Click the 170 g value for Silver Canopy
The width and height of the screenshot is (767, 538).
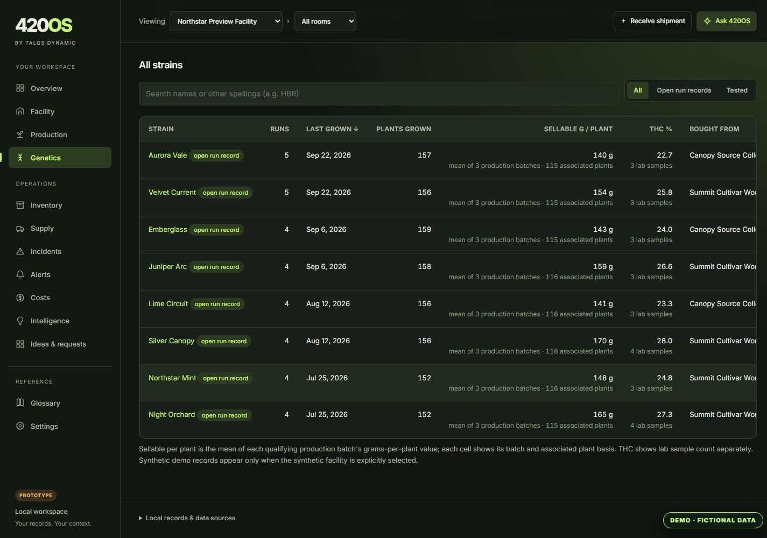(x=603, y=341)
